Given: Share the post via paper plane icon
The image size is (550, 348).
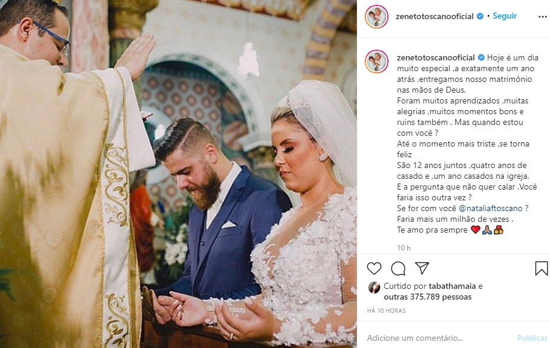Looking at the screenshot, I should pyautogui.click(x=422, y=268).
